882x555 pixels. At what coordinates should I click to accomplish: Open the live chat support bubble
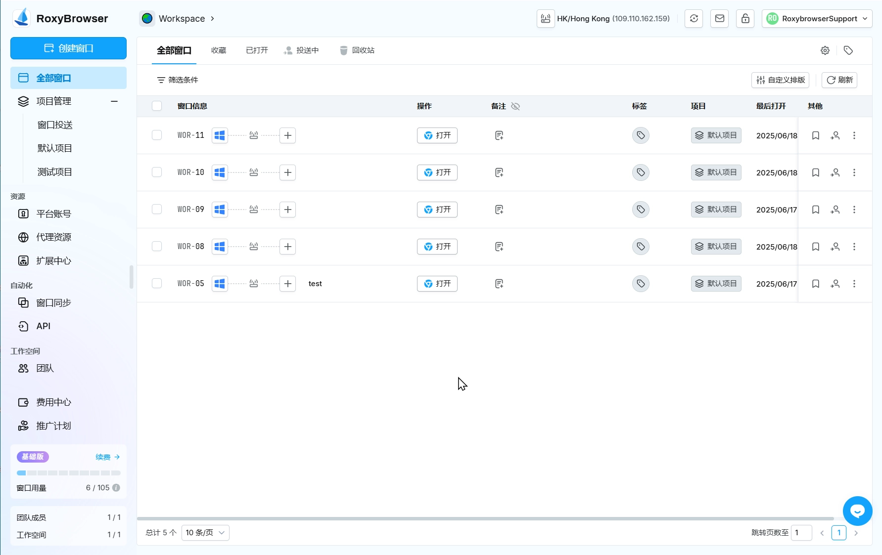point(857,511)
